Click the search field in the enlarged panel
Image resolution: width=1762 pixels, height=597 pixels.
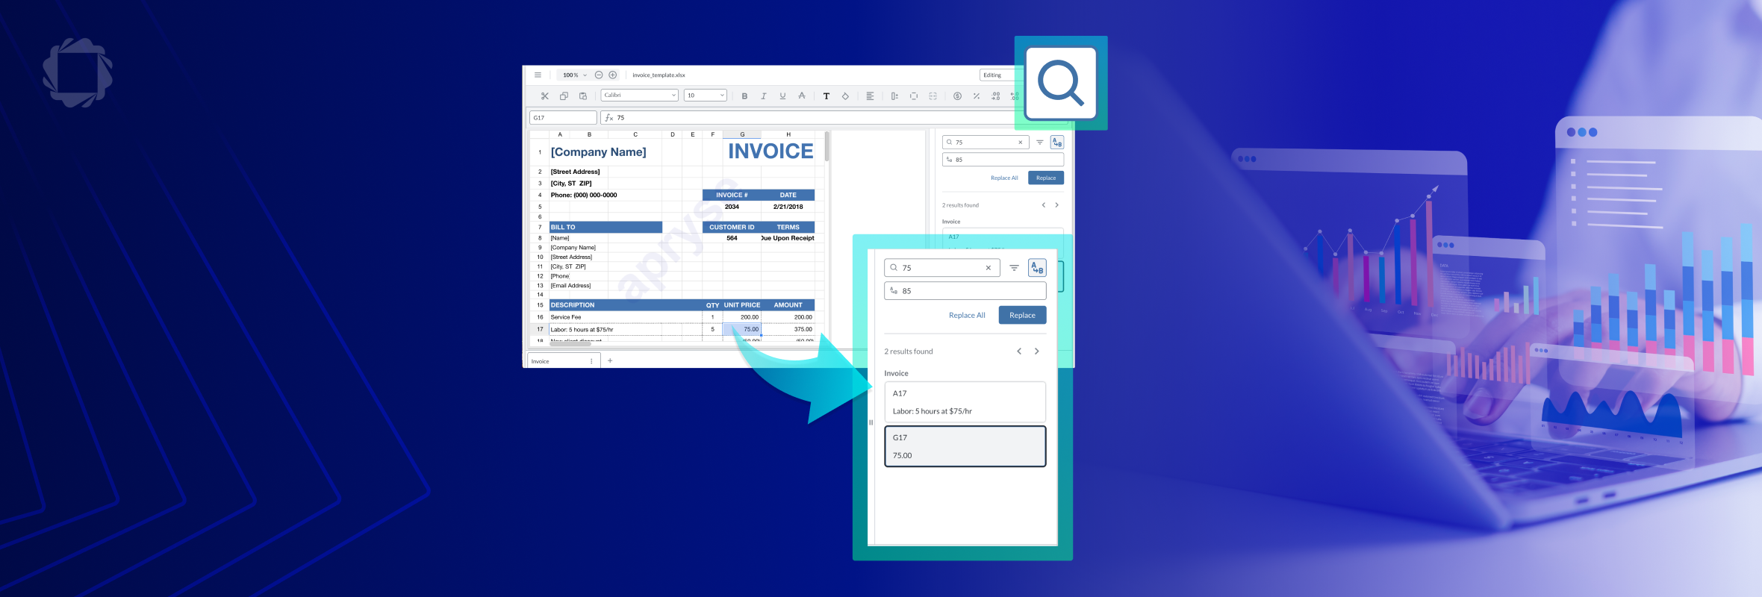(941, 268)
